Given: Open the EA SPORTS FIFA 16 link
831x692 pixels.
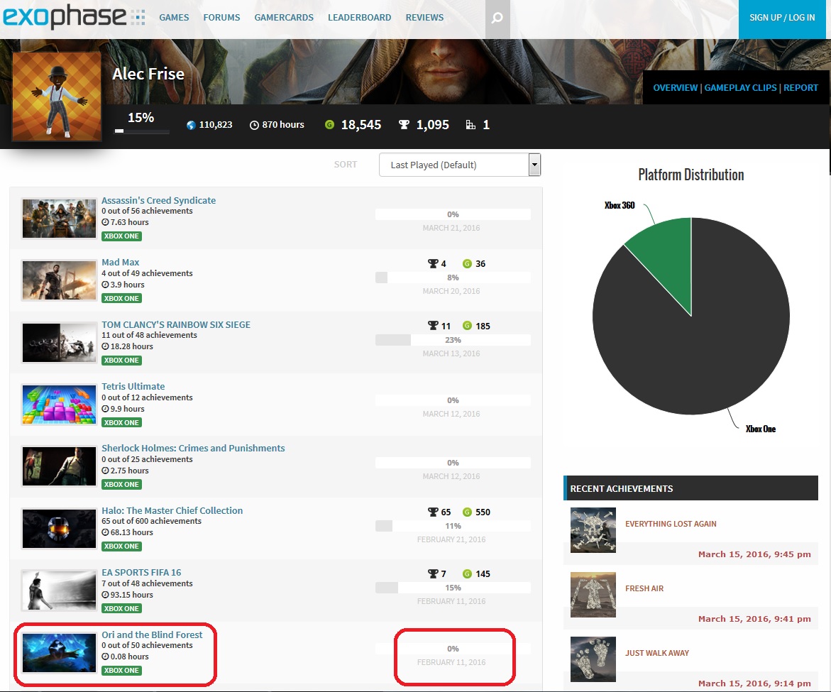Looking at the screenshot, I should coord(141,572).
